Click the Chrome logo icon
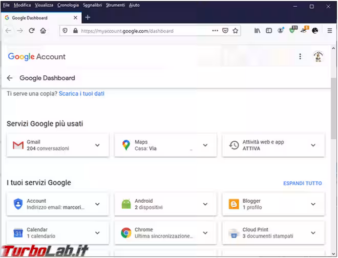 (126, 233)
